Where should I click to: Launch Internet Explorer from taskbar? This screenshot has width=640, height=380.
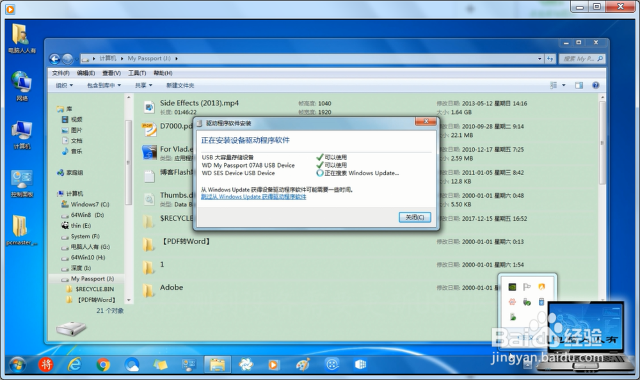coord(74,365)
